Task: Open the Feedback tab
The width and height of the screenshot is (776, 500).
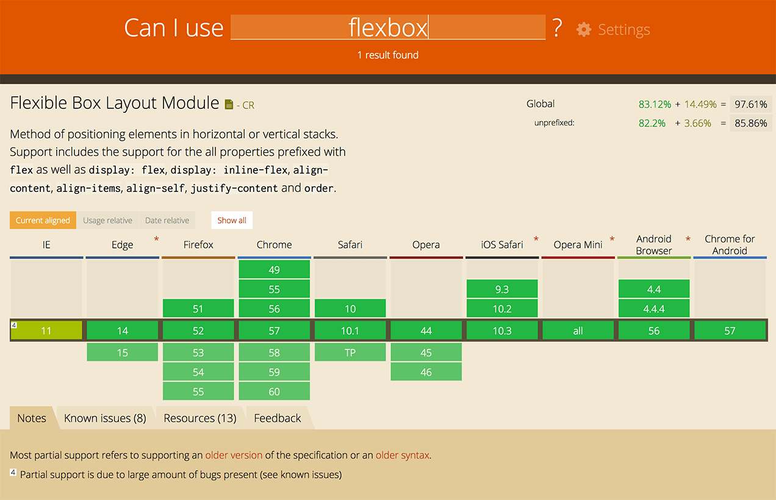Action: click(x=278, y=418)
